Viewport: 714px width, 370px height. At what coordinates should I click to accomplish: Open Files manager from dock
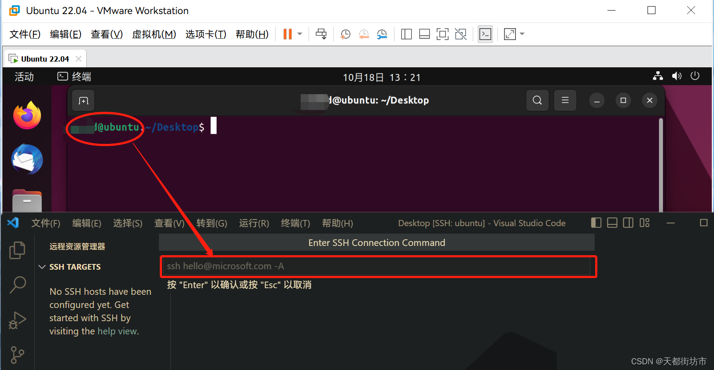27,201
